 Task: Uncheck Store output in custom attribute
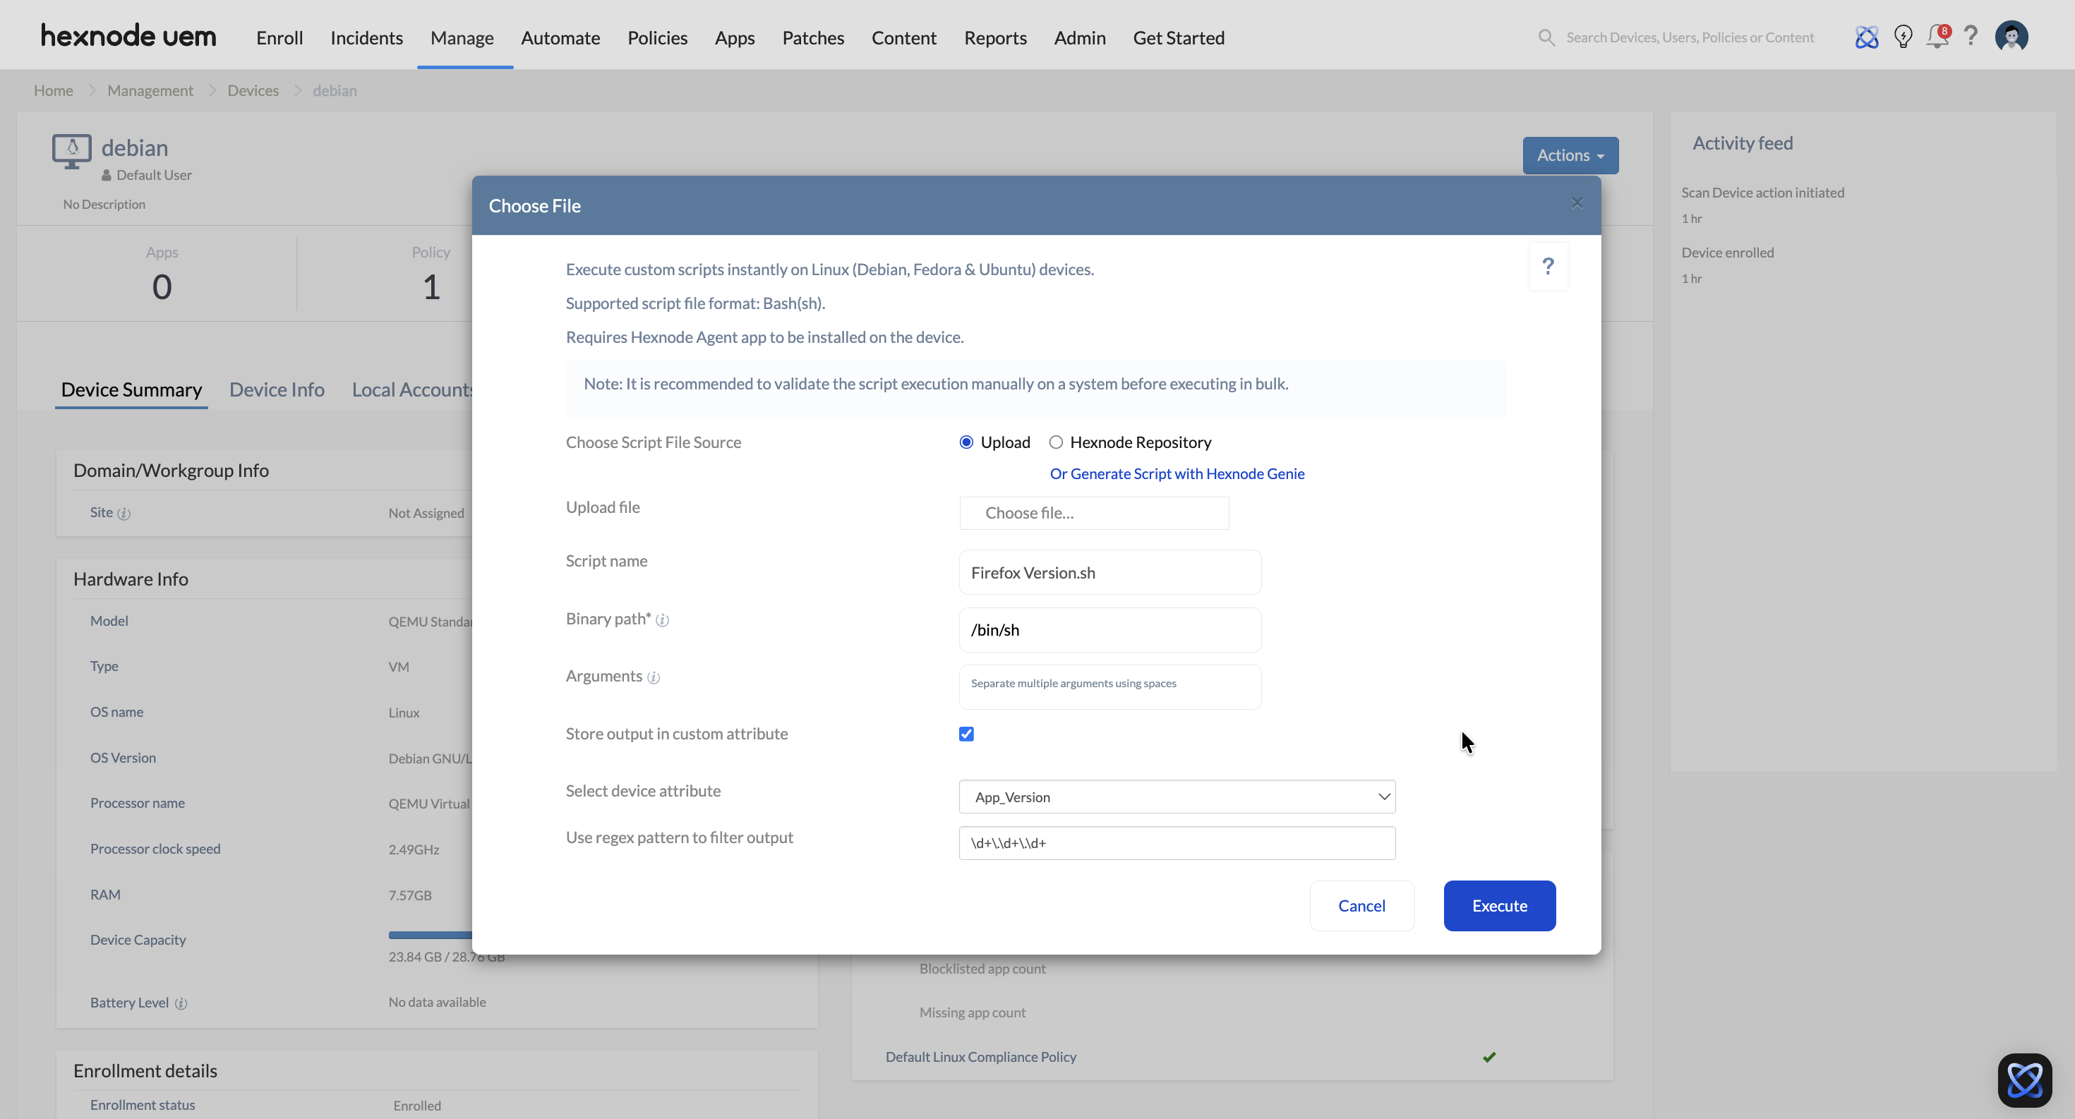click(966, 733)
